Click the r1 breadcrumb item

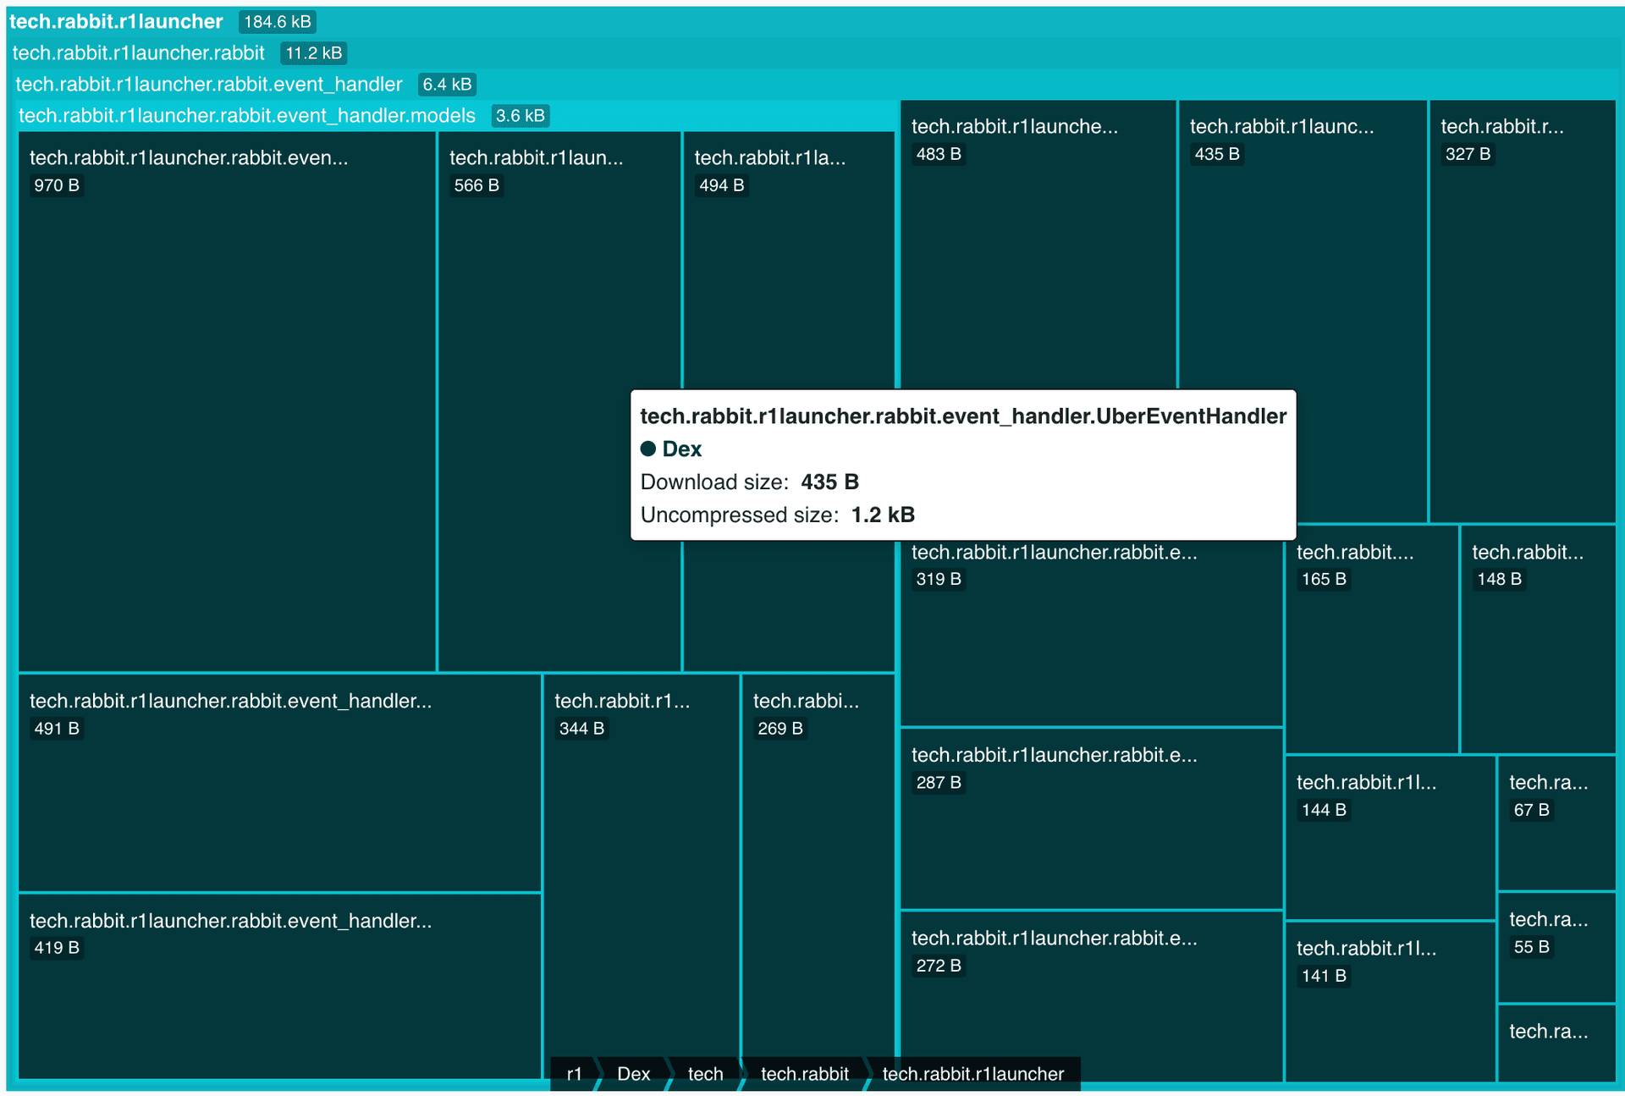(574, 1074)
